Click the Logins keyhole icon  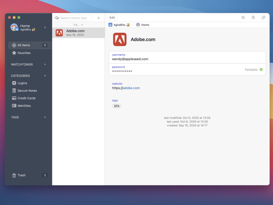14,83
